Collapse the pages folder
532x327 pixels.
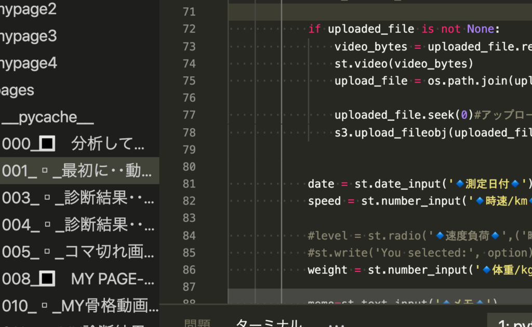click(x=17, y=90)
